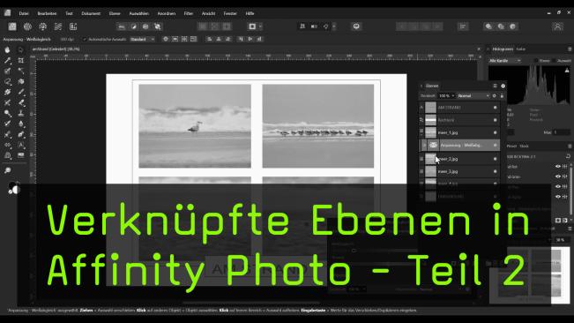Hide the Grün channel via its eye
Screen dimensions: 574x323
[x=558, y=177]
